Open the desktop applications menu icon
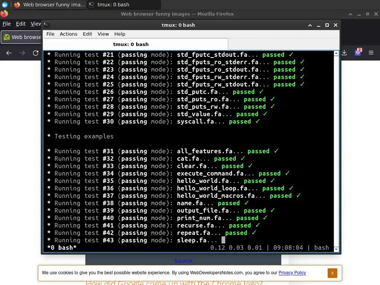The width and height of the screenshot is (380, 285). coord(4,4)
